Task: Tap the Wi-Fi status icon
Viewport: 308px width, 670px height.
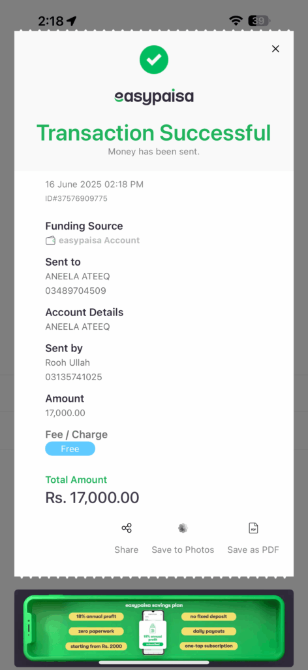Action: pyautogui.click(x=235, y=20)
